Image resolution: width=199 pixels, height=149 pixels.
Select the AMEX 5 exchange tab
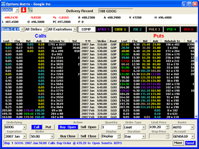[104, 29]
